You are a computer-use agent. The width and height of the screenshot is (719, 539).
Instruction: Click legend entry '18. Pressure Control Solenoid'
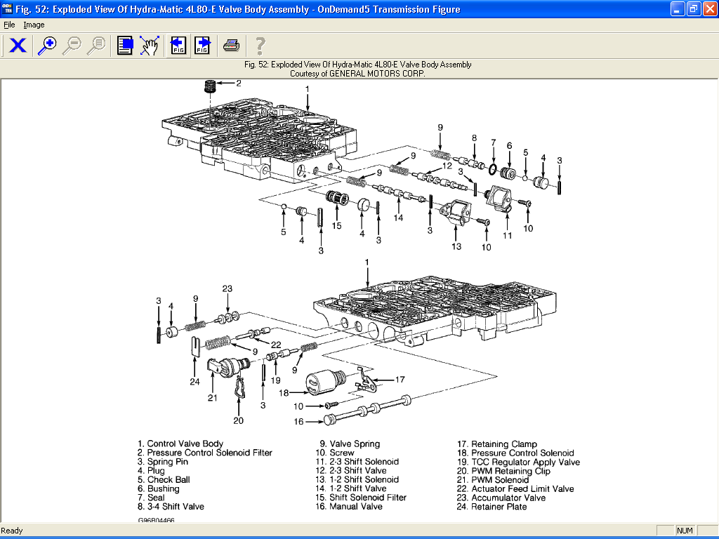click(515, 453)
